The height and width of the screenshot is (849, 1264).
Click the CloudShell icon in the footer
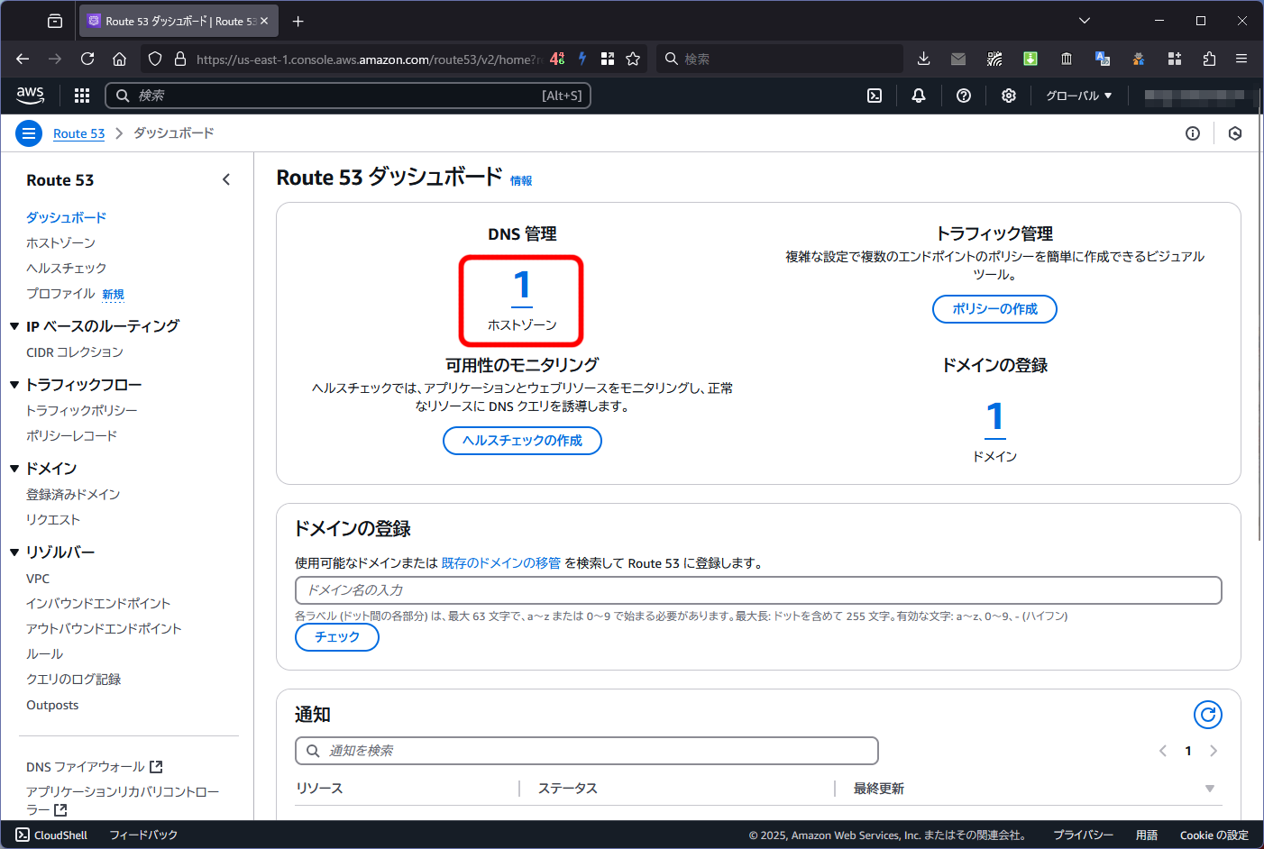pyautogui.click(x=23, y=835)
